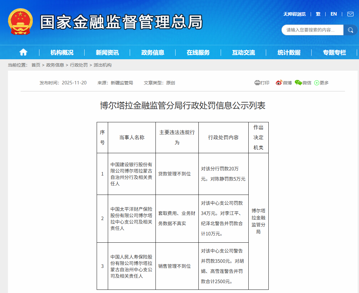Screen dimensions: 359x293
Task: Switch site language to EN
Action: point(334,14)
